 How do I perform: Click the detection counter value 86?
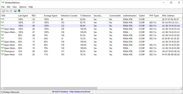click(62, 19)
